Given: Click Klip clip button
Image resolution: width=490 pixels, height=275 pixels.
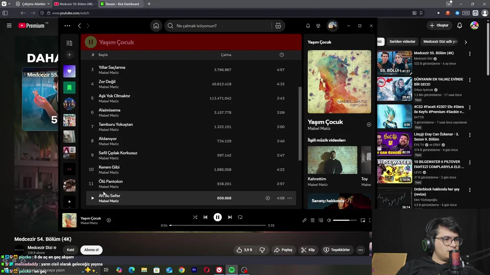Looking at the screenshot, I should point(308,250).
